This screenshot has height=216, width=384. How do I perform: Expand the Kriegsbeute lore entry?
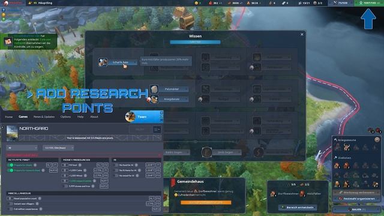pyautogui.click(x=174, y=99)
